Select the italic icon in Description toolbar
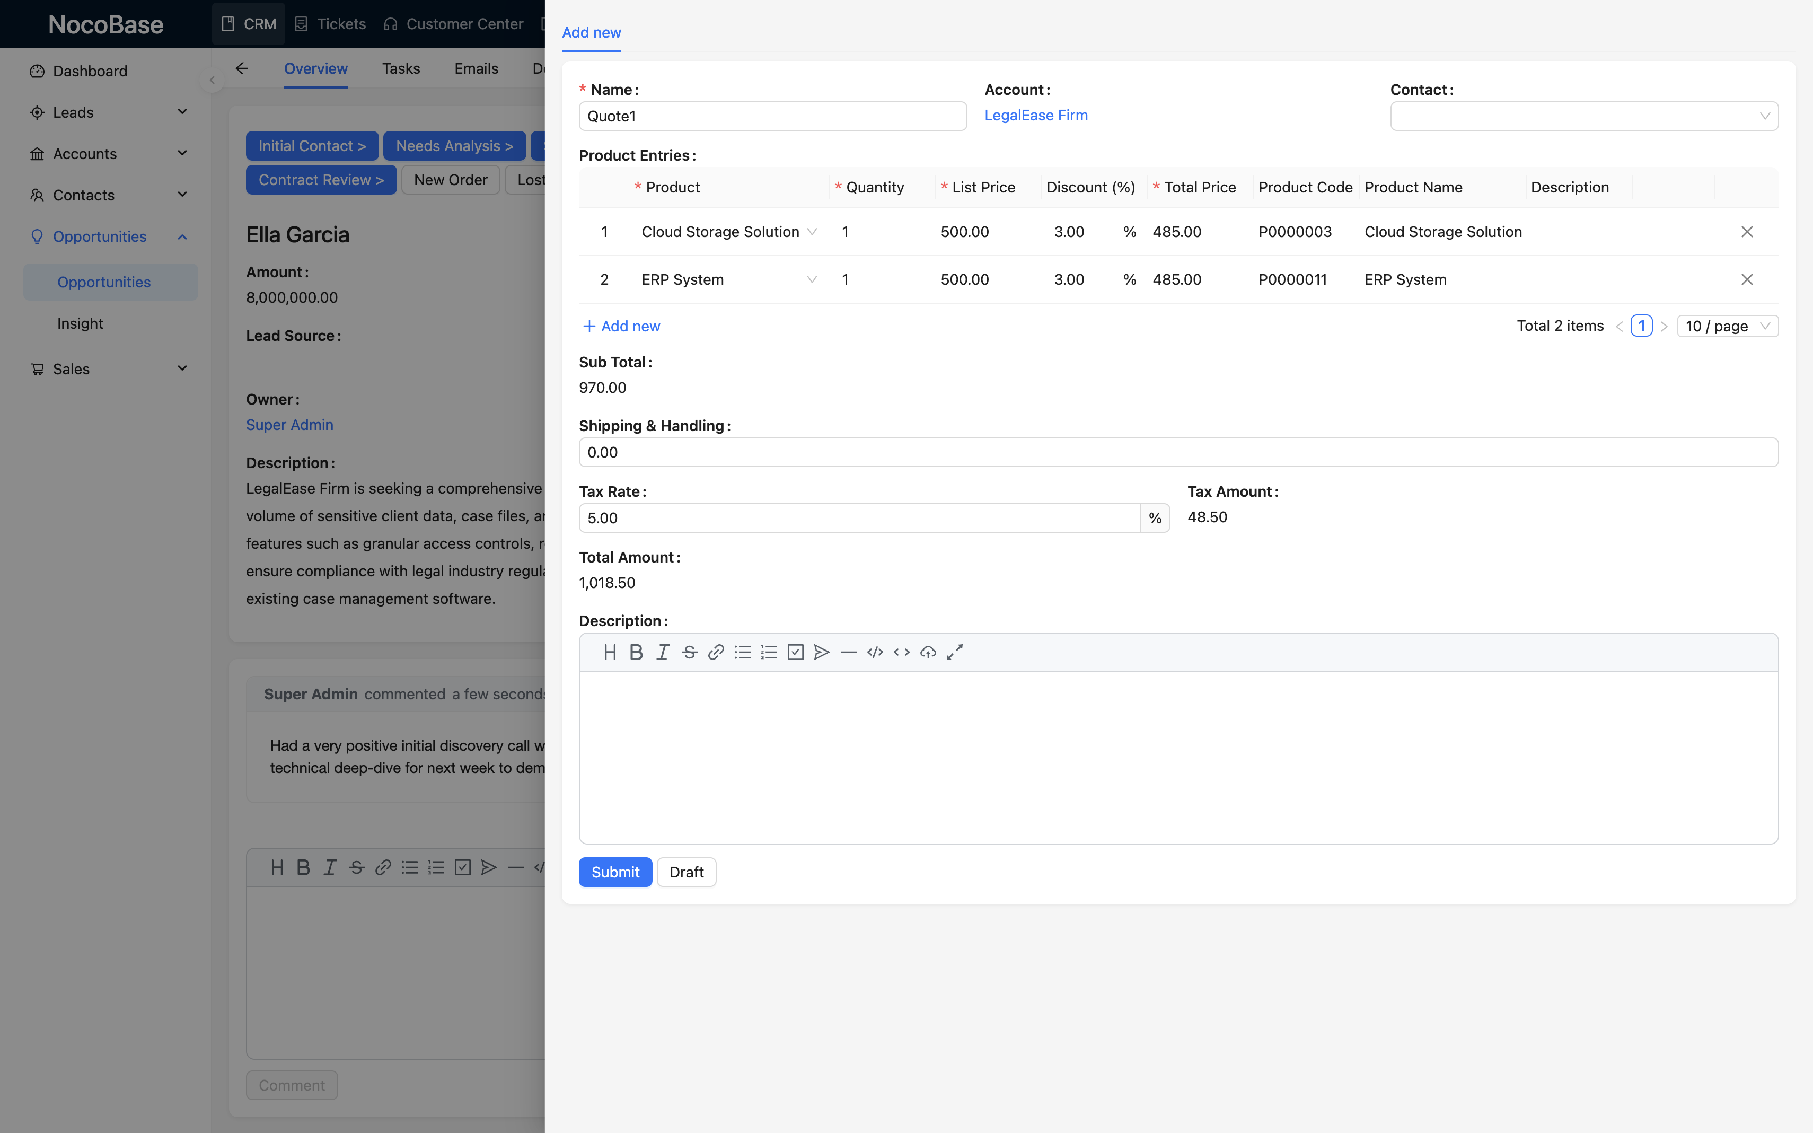1813x1133 pixels. pyautogui.click(x=662, y=652)
